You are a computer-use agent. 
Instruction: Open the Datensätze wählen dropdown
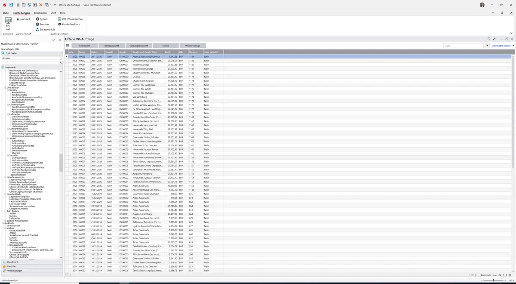point(503,46)
